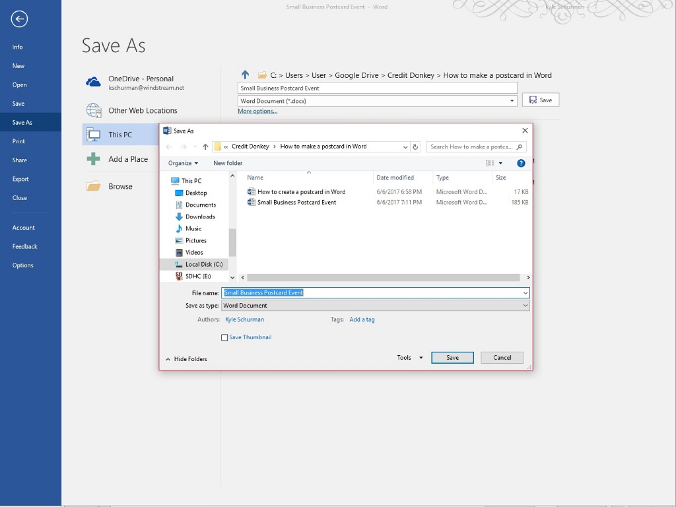Send Feedback from the sidebar
The height and width of the screenshot is (507, 676).
pyautogui.click(x=25, y=246)
